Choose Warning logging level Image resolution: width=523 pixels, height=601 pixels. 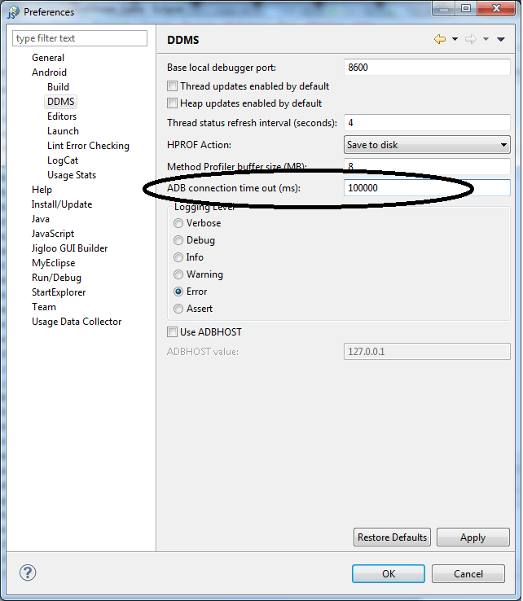click(178, 274)
